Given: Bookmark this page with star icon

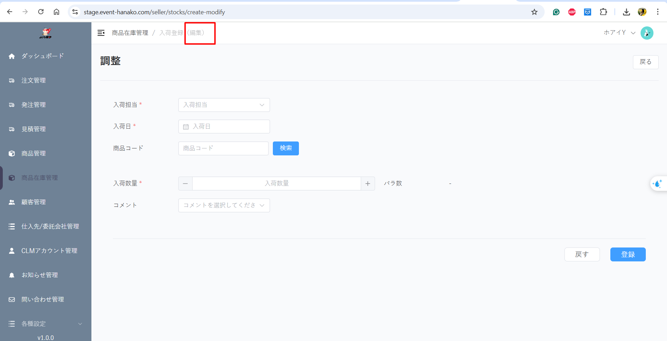Looking at the screenshot, I should 534,12.
